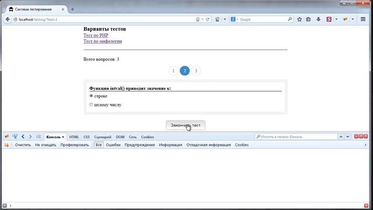
Task: Detach Firebug into a separate window
Action: (x=361, y=136)
